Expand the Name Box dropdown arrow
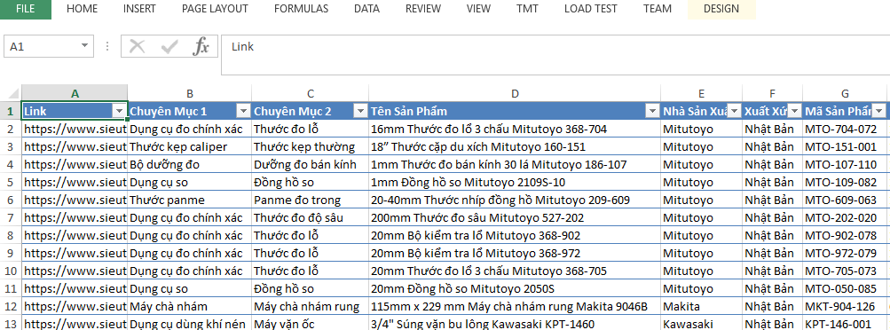The width and height of the screenshot is (890, 330). coord(84,46)
